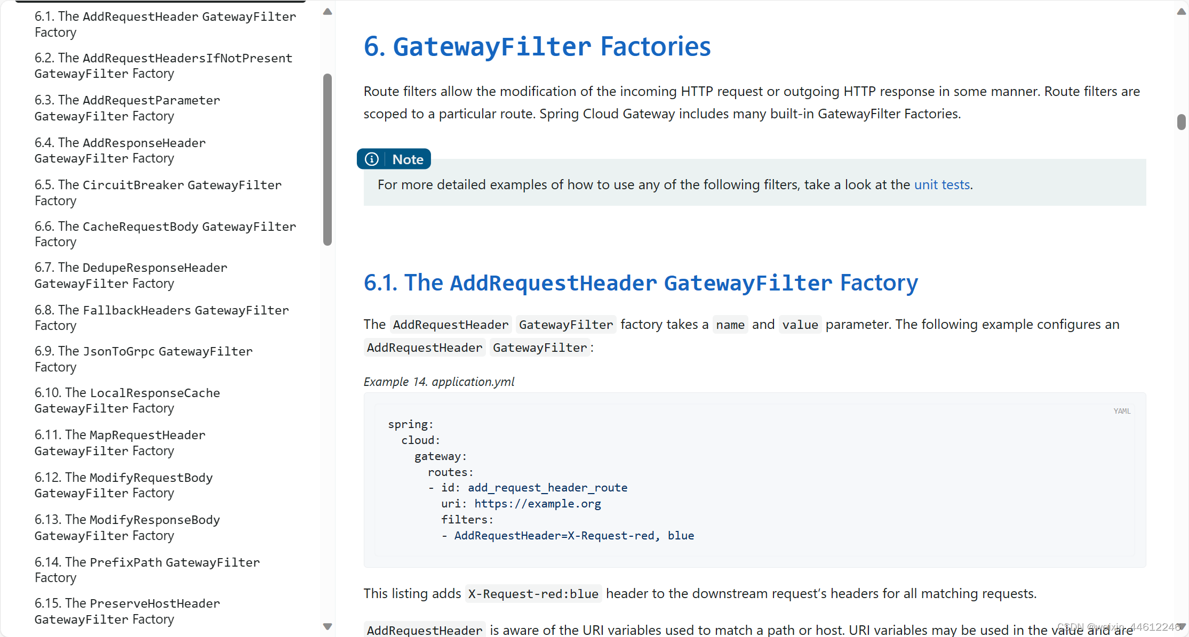Click the '6. GatewayFilter Factories' heading anchor
Screen dimensions: 1189x637
click(537, 46)
